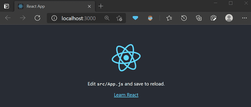Open the avatar-with-glasses extension icon

click(x=150, y=18)
